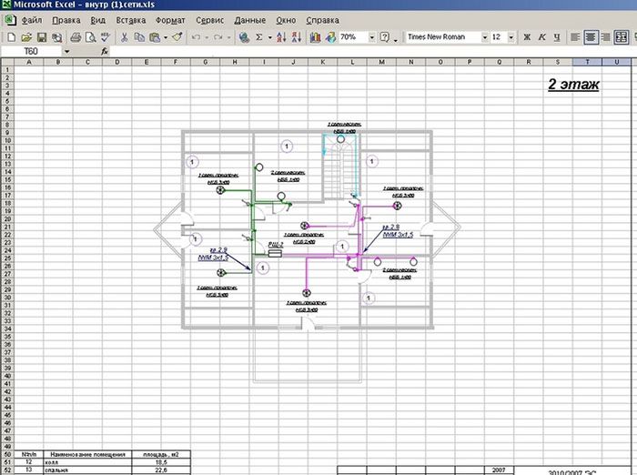Viewport: 637px width, 475px height.
Task: Expand the 70% zoom dropdown
Action: 372,37
